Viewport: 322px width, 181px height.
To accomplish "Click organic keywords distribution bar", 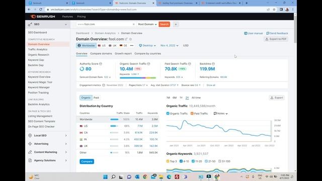I will click(x=138, y=78).
